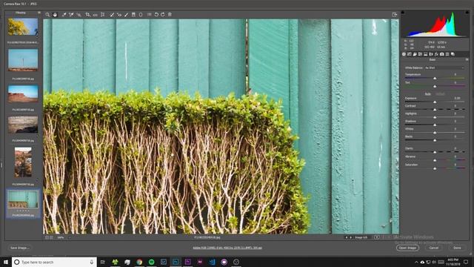Select the Adjustment Brush tool
474x267 pixels.
127,15
